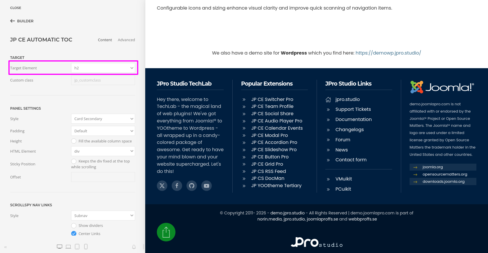Open the HTML Element div dropdown

[x=103, y=151]
